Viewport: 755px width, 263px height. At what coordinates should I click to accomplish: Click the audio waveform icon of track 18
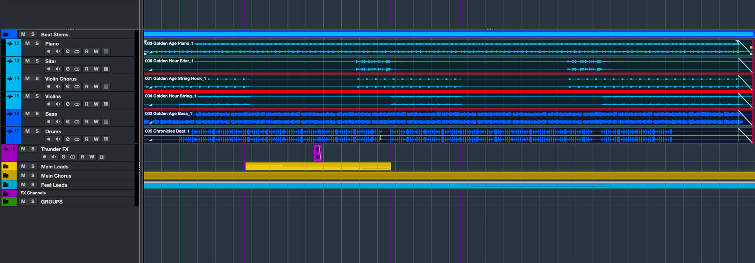click(x=6, y=149)
